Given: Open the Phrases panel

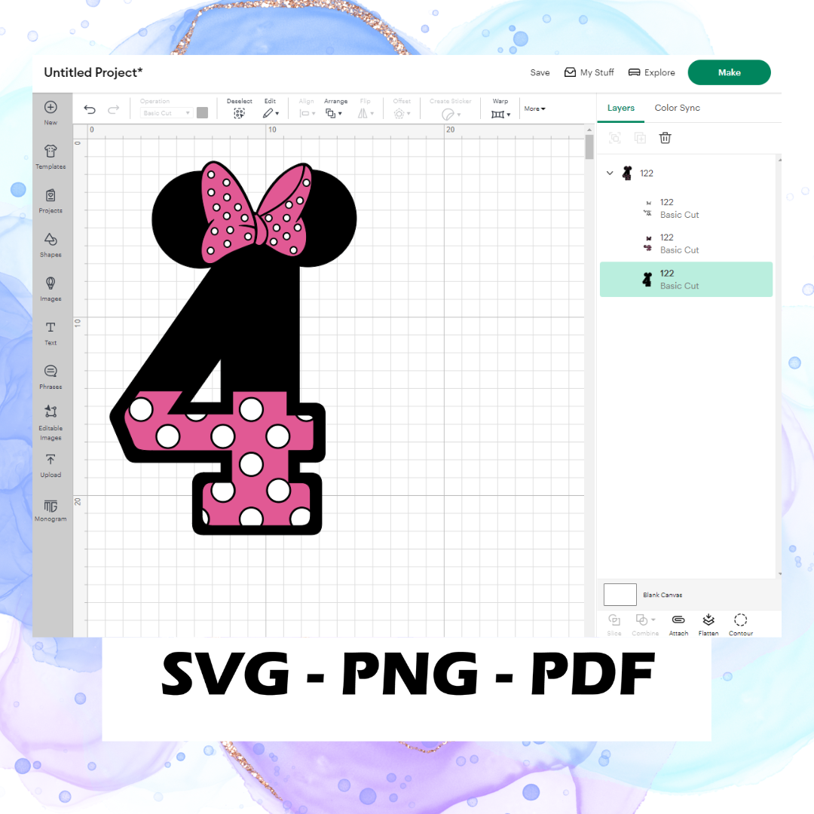Looking at the screenshot, I should 50,378.
